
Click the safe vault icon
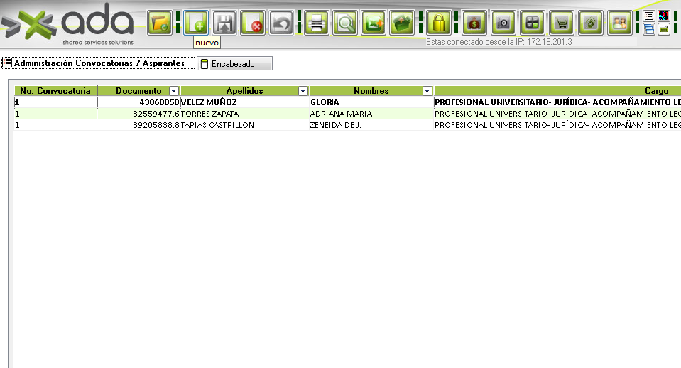point(503,23)
